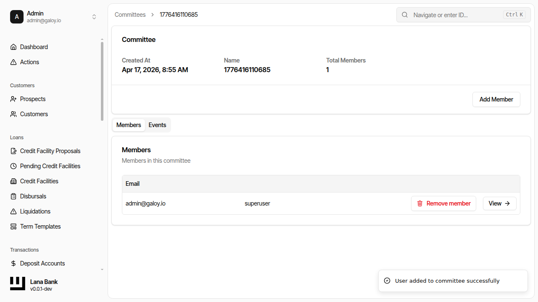The height and width of the screenshot is (302, 538).
Task: Select the Lana Bank logo
Action: pyautogui.click(x=17, y=283)
